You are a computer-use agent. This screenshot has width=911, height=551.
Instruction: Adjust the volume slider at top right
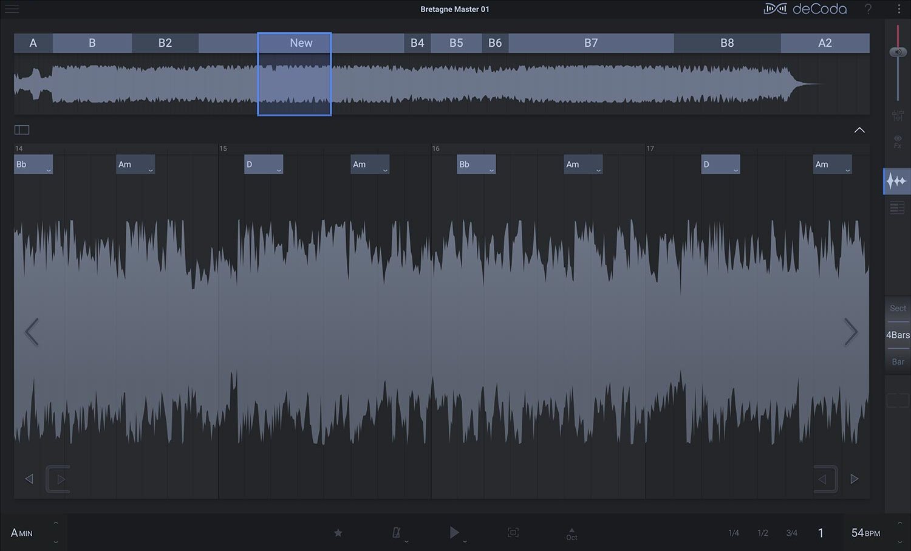pyautogui.click(x=898, y=52)
